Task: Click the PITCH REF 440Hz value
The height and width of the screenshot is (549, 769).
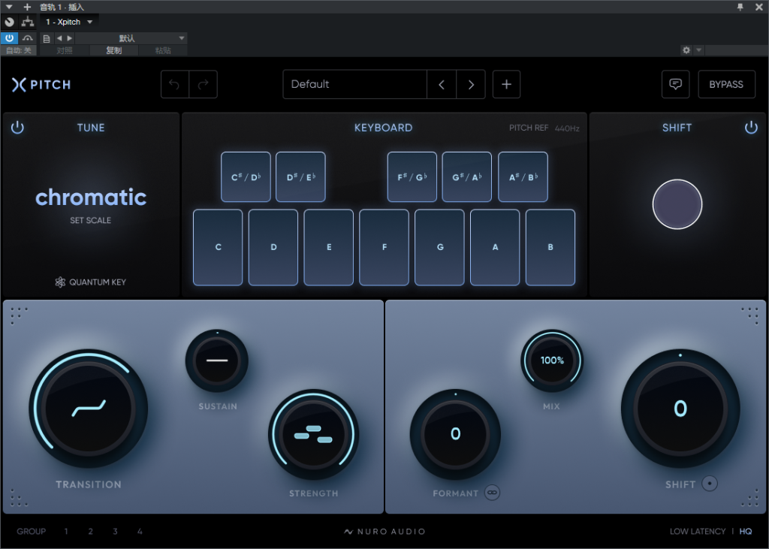Action: point(567,128)
